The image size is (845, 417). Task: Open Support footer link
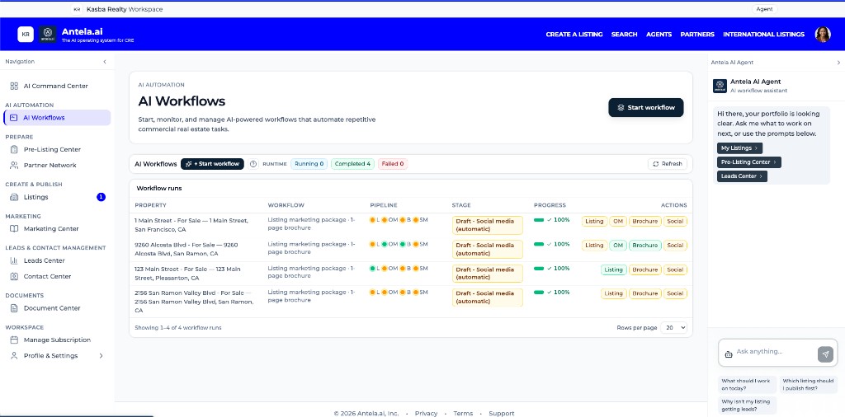click(x=501, y=414)
